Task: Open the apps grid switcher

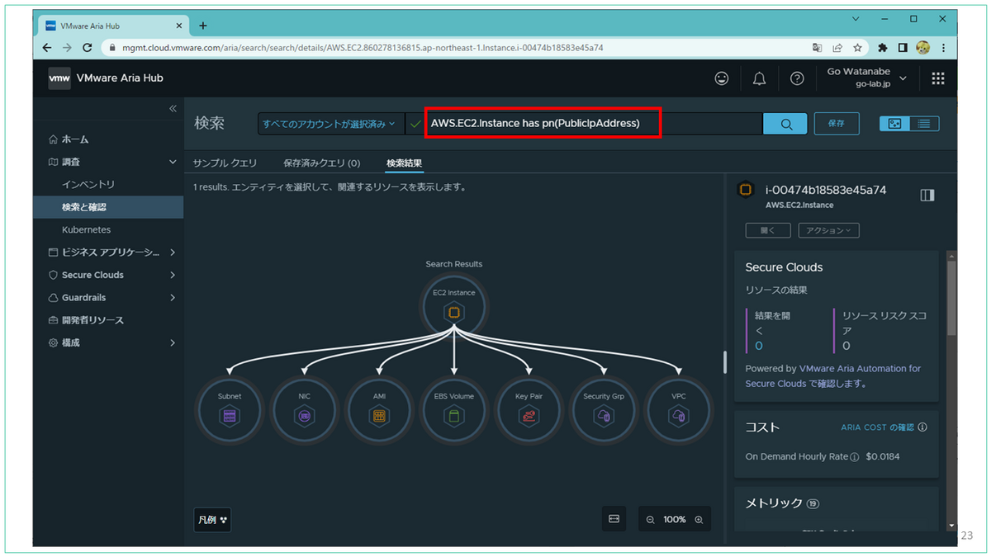Action: pos(937,78)
